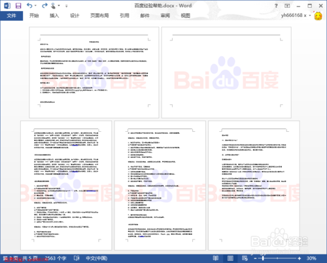
Task: Switch to the 设计 (Design) tab
Action: [x=75, y=16]
